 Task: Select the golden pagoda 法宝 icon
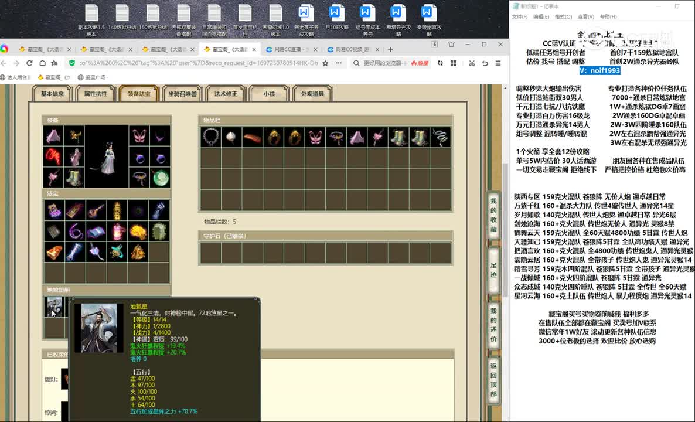(x=117, y=210)
